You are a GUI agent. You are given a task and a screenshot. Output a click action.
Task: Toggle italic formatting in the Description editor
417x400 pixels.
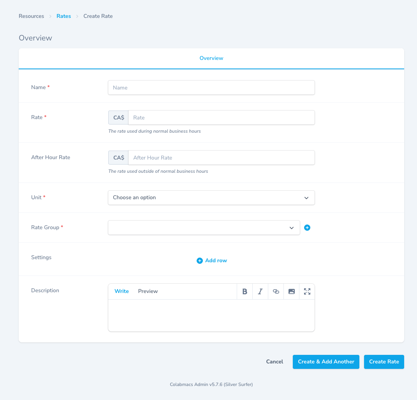[x=260, y=291]
